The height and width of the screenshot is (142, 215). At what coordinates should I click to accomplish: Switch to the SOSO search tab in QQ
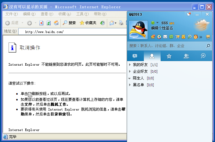pyautogui.click(x=203, y=56)
